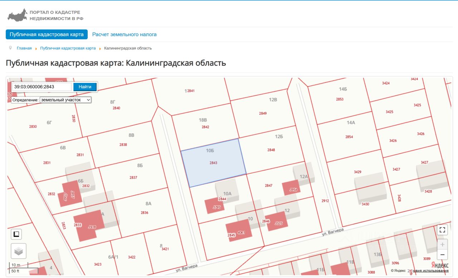Image resolution: width=458 pixels, height=278 pixels.
Task: Open the object type dropdown 'земельный участок'
Action: pos(65,100)
